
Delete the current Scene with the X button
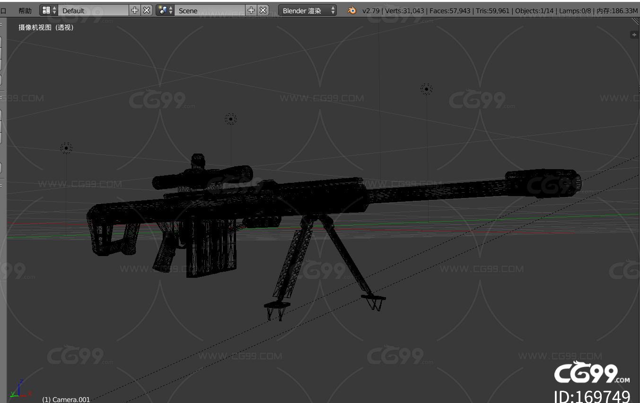click(263, 10)
